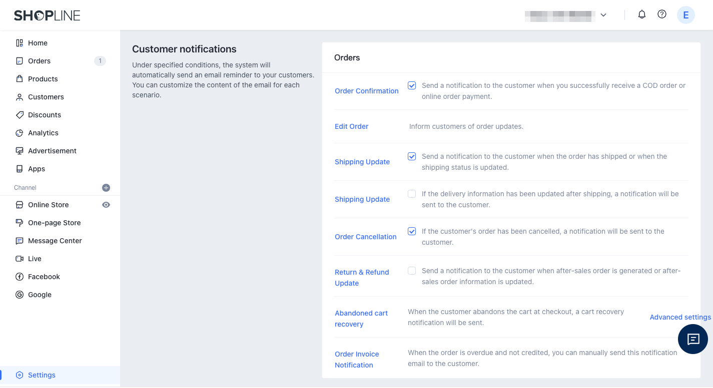The width and height of the screenshot is (713, 388).
Task: Uncheck the Order Confirmation notification checkbox
Action: (412, 85)
